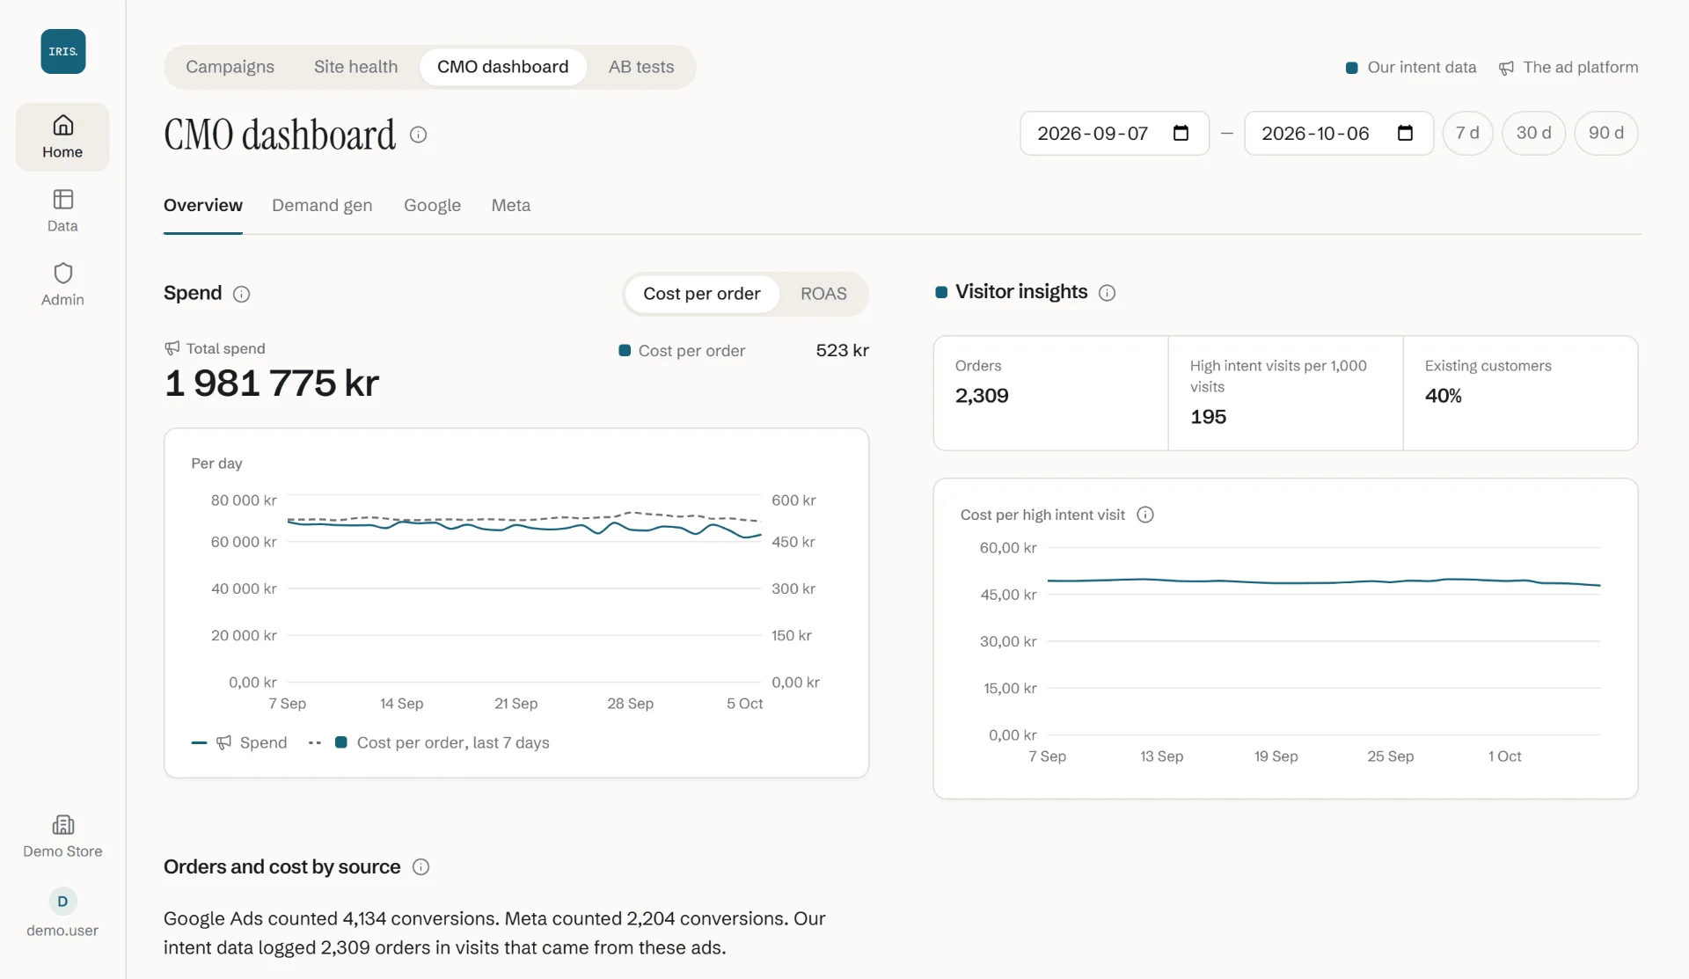Click the 2026-10-06 end date field
This screenshot has width=1689, height=979.
[x=1339, y=133]
